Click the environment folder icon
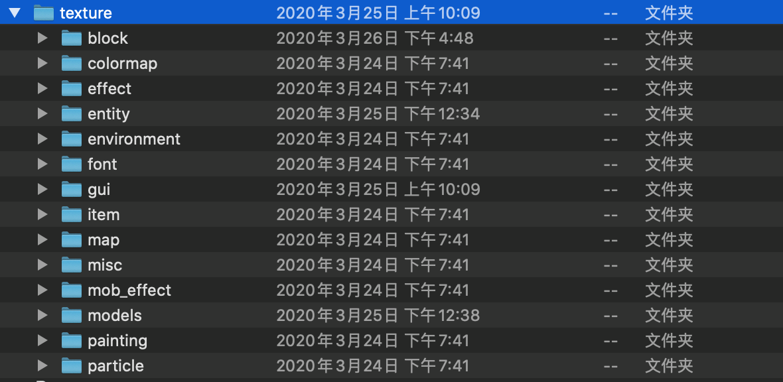Image resolution: width=783 pixels, height=382 pixels. (72, 139)
